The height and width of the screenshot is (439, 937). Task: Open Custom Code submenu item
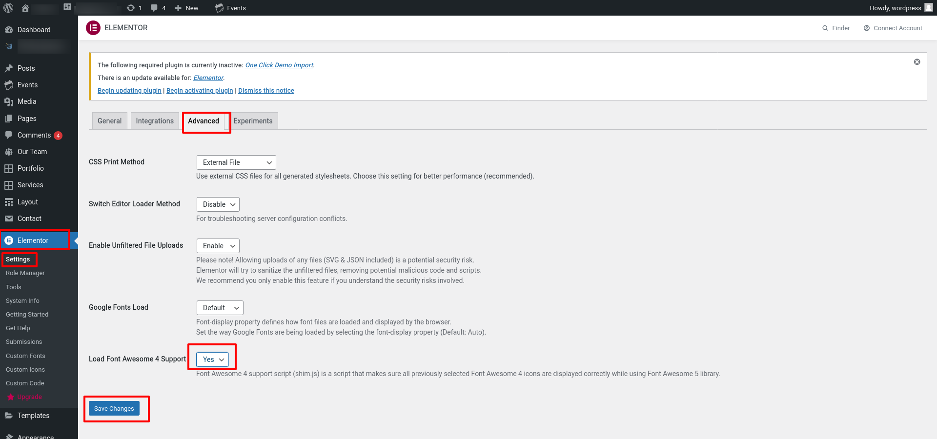[25, 383]
